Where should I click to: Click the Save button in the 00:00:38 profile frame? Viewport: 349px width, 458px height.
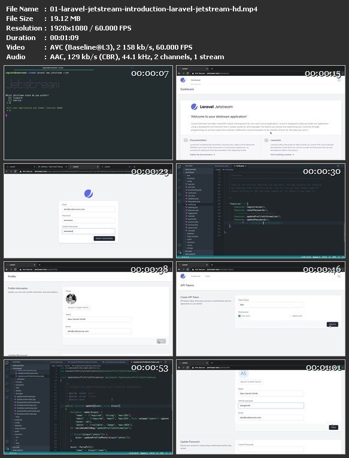(161, 341)
